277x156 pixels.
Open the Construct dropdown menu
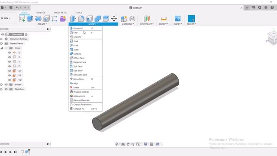click(x=147, y=24)
